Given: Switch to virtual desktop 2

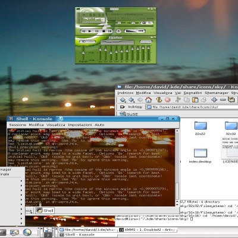Looking at the screenshot, I should point(48,235).
